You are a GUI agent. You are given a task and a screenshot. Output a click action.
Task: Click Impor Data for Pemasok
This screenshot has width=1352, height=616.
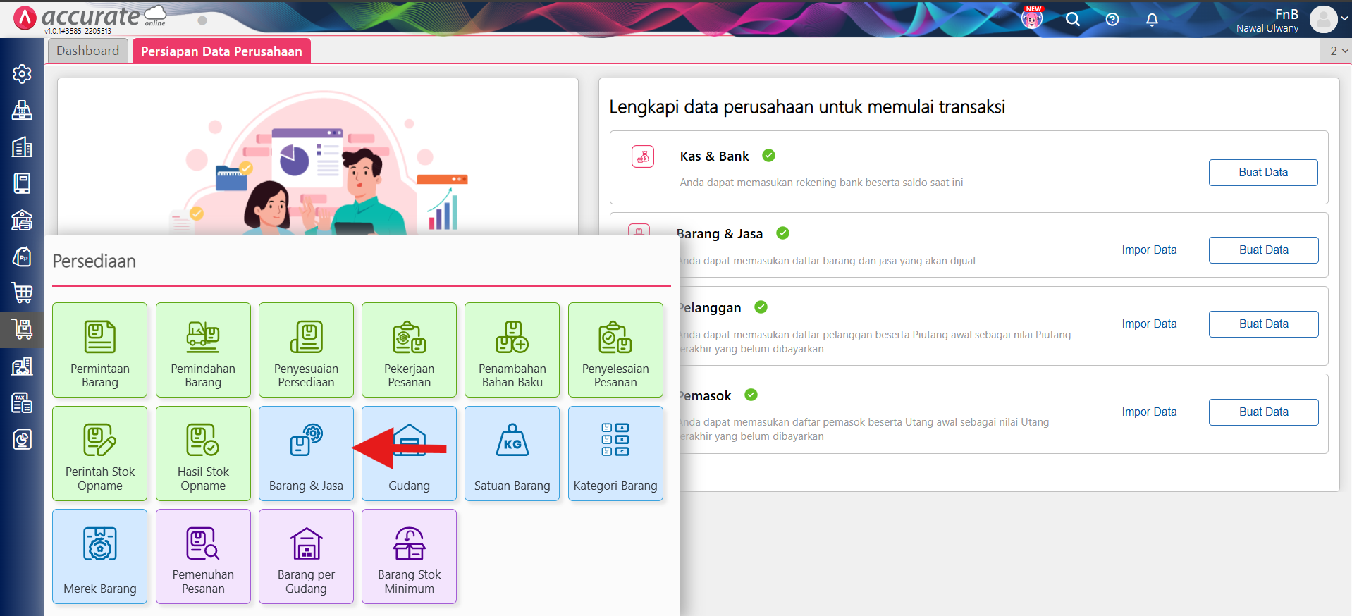(1149, 412)
